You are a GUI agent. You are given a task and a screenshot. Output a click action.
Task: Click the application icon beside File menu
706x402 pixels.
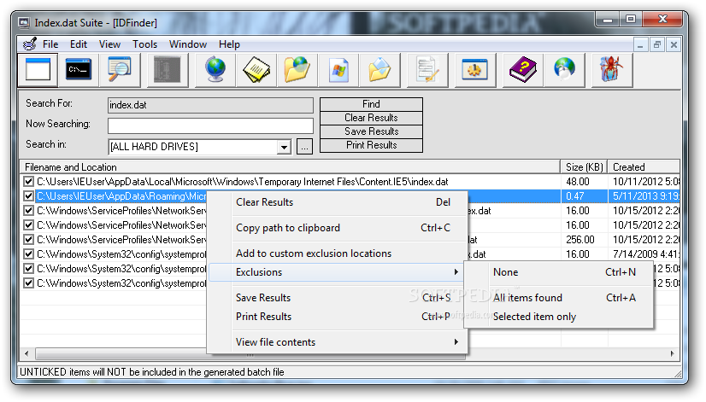[30, 44]
